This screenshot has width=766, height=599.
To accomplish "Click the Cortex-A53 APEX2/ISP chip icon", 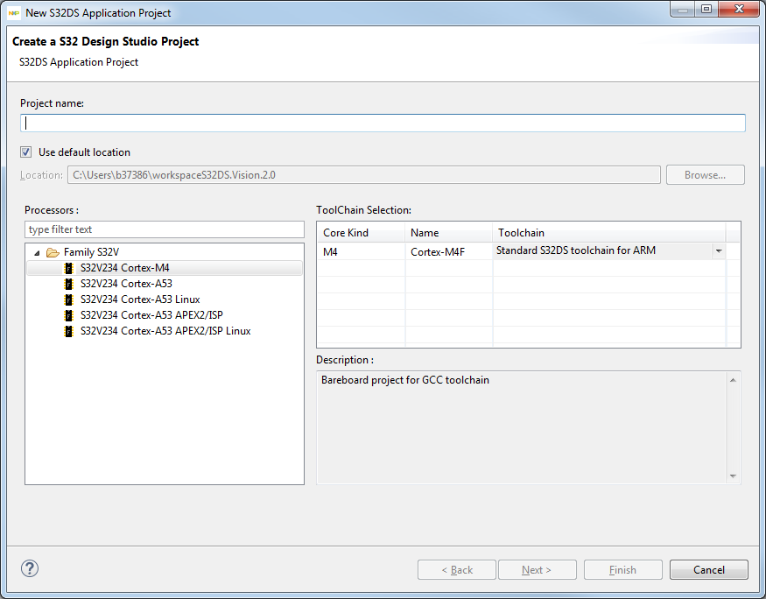I will tap(69, 315).
